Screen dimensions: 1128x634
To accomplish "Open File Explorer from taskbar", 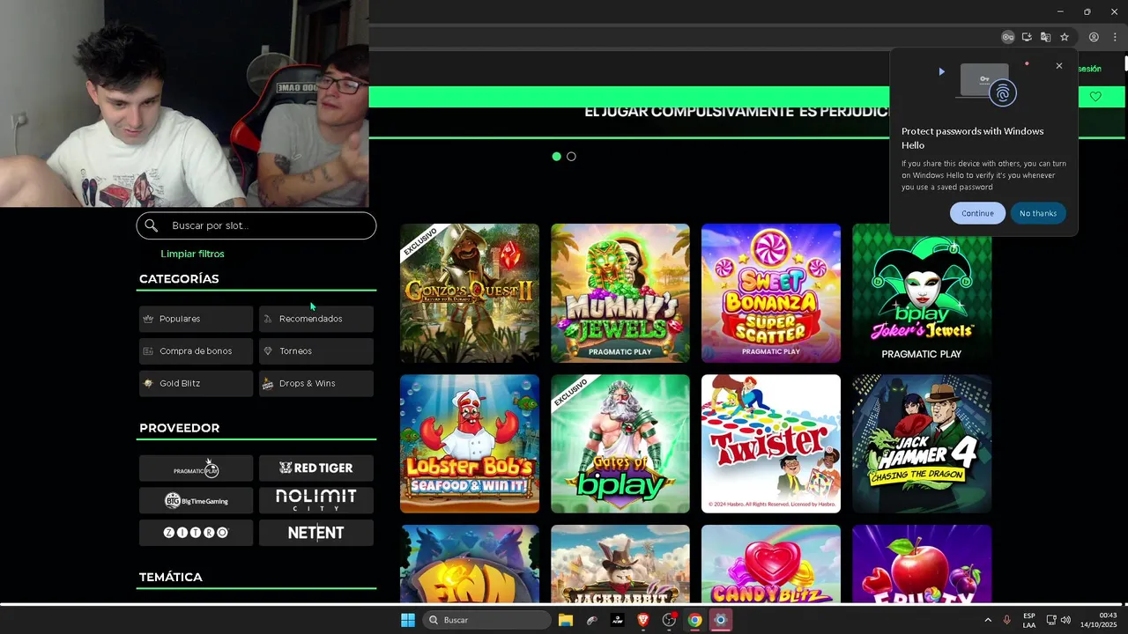I will pos(566,620).
